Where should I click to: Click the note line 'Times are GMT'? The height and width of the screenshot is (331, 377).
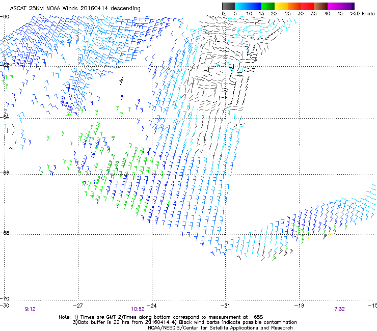tap(98, 317)
